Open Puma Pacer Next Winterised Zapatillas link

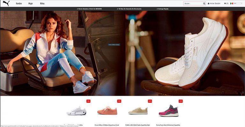pyautogui.click(x=168, y=125)
